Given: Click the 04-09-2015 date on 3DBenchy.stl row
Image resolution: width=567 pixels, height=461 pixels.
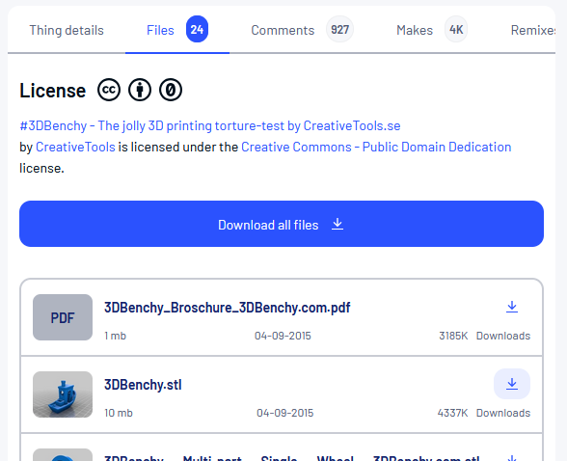Looking at the screenshot, I should pyautogui.click(x=285, y=413).
